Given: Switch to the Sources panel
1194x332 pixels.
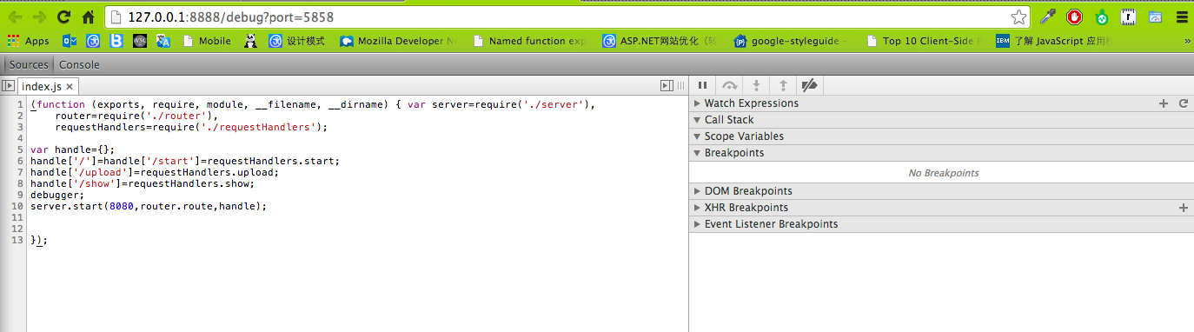Looking at the screenshot, I should point(29,64).
